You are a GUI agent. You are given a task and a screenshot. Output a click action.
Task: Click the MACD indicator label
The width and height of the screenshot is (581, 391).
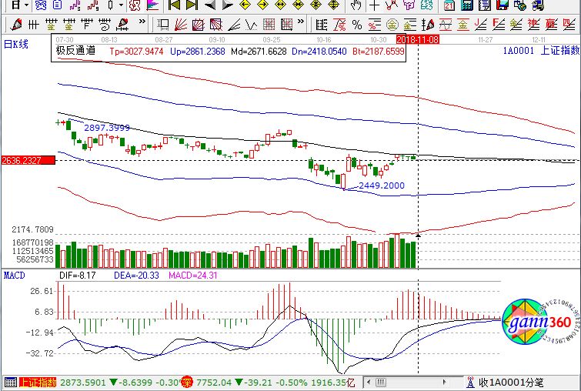[15, 275]
